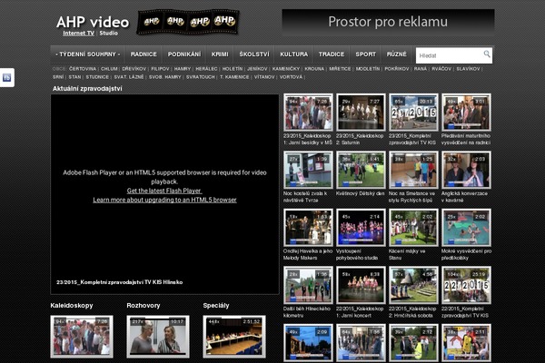The width and height of the screenshot is (545, 363).
Task: Open Kaleidoskop 2: Saturnin video thumbnail
Action: click(x=361, y=113)
